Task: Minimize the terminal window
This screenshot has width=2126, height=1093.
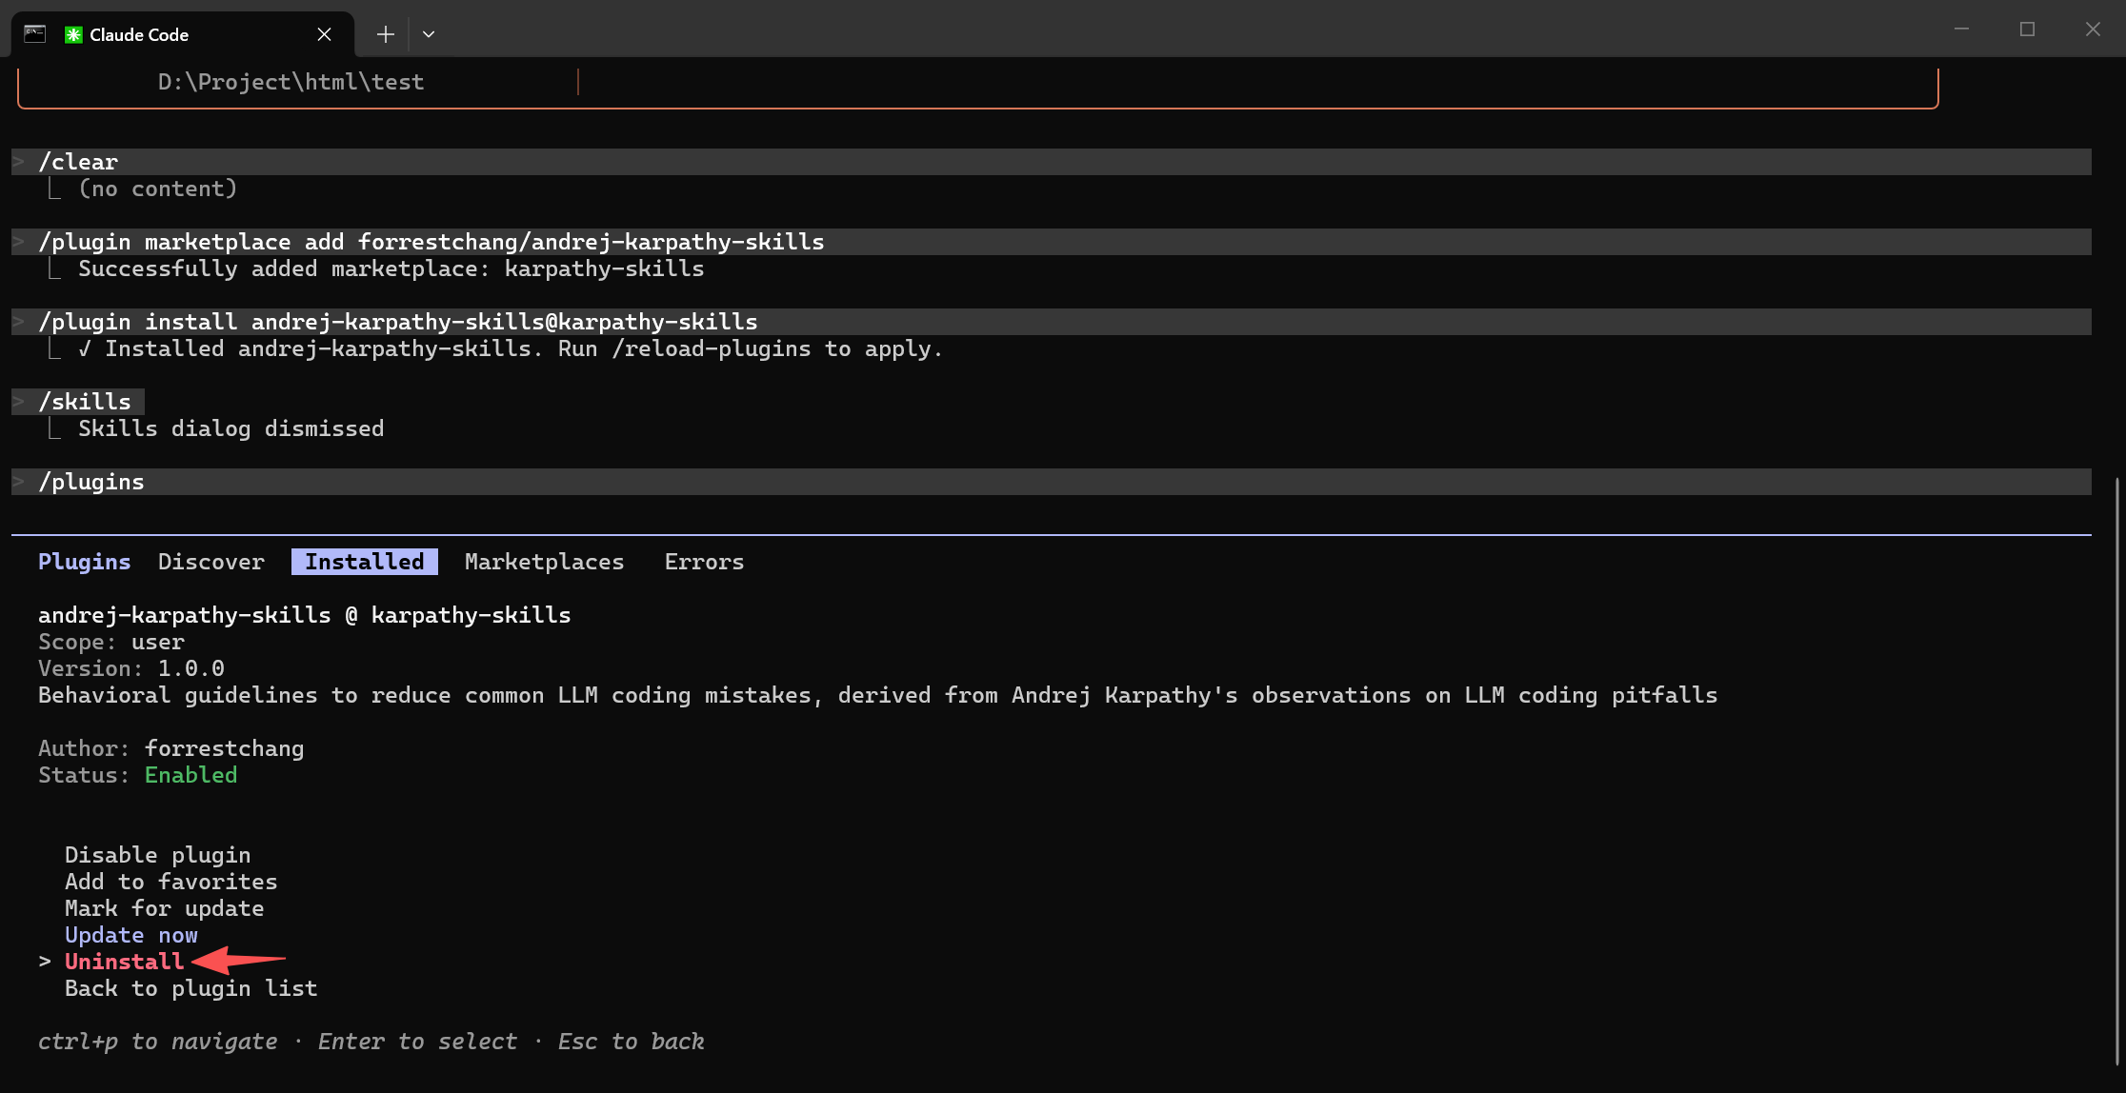Action: coord(1961,30)
